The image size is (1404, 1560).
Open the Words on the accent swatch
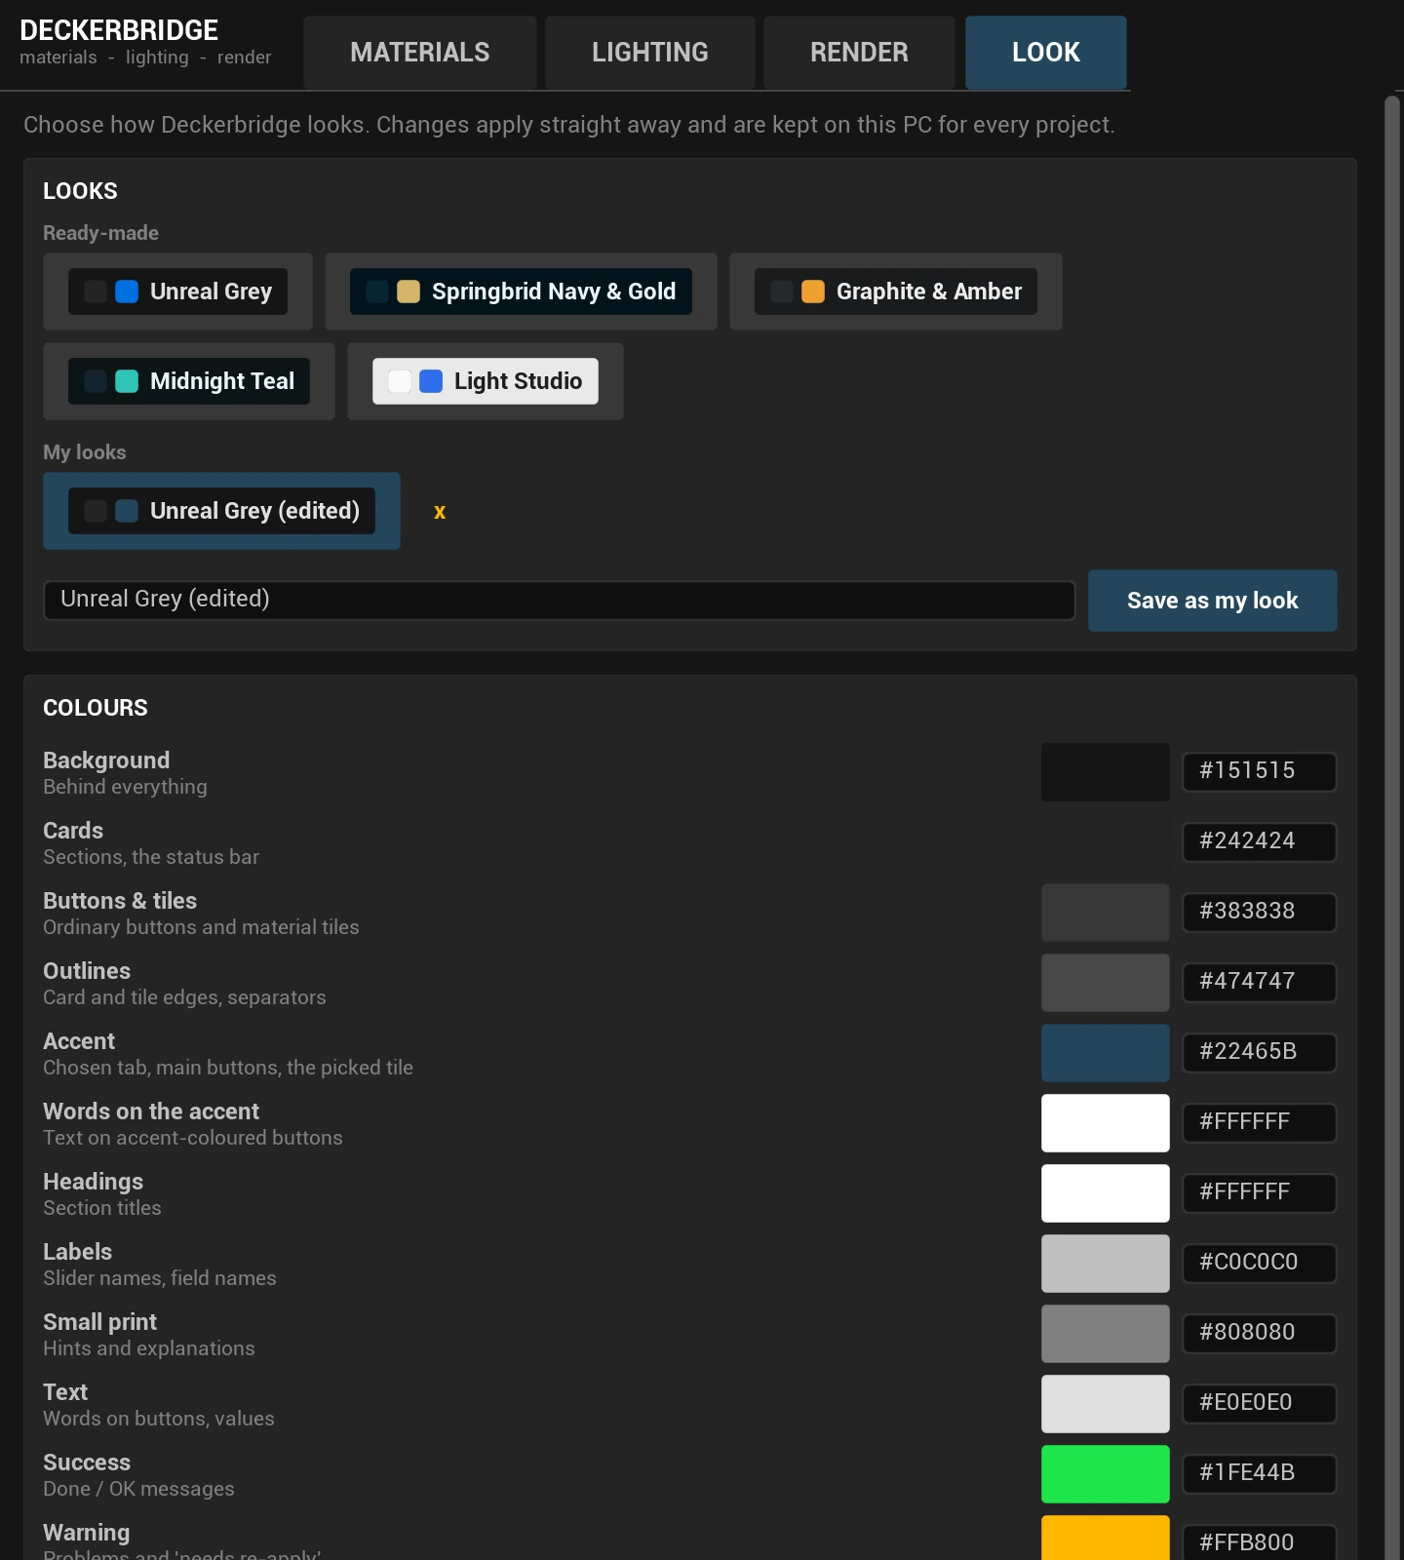1106,1123
